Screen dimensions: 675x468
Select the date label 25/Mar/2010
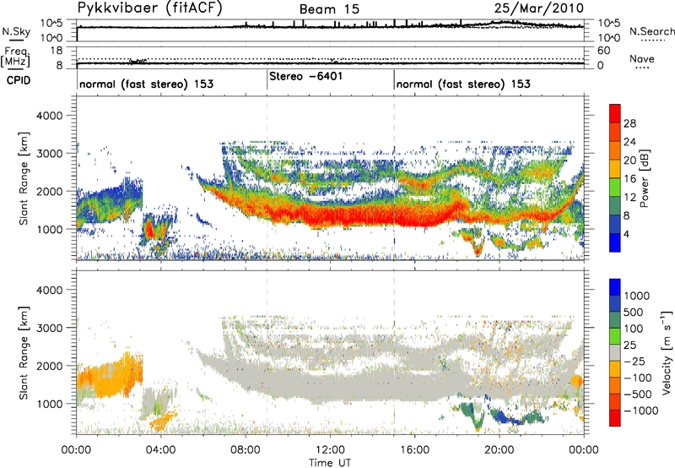point(539,8)
